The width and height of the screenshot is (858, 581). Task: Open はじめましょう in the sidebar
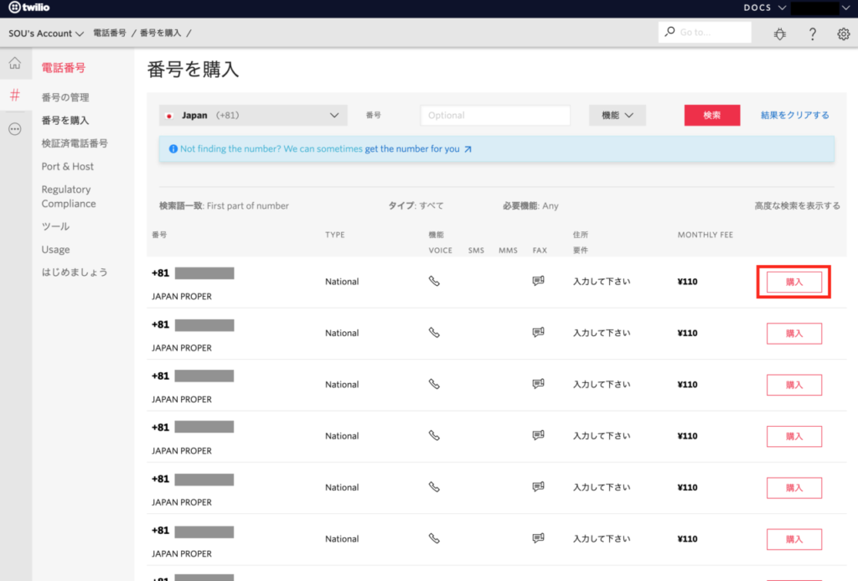coord(75,272)
